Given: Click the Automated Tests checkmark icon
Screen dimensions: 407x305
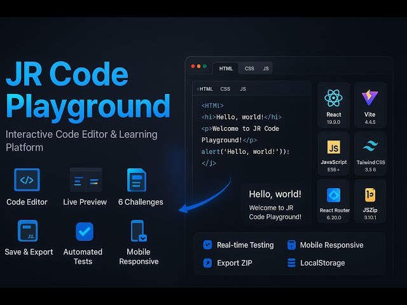Looking at the screenshot, I should [85, 231].
